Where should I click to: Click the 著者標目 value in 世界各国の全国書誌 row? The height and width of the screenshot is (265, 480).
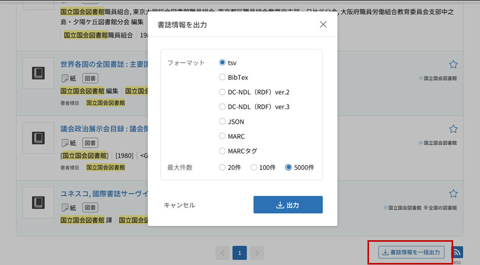pos(105,103)
